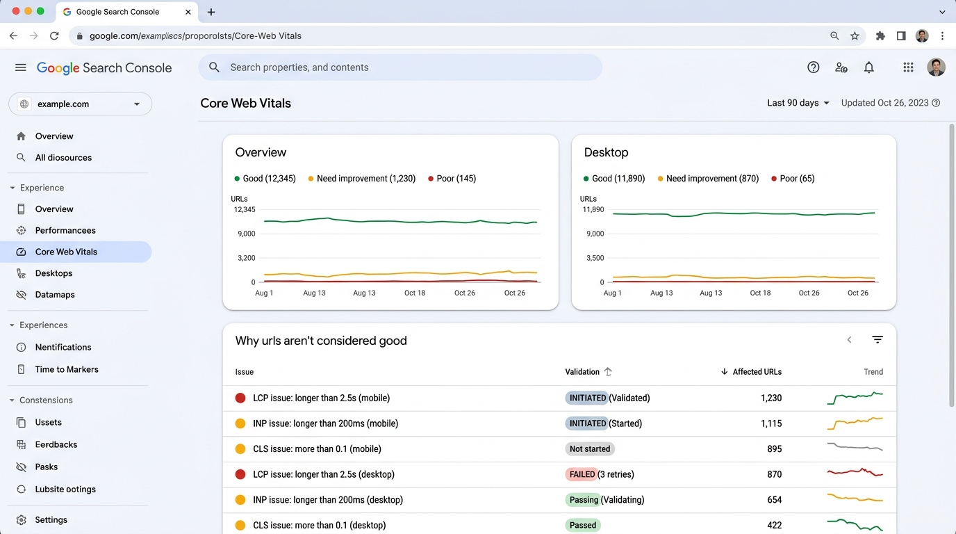Image resolution: width=956 pixels, height=534 pixels.
Task: Open Core Web Vitals in sidebar
Action: [x=76, y=252]
